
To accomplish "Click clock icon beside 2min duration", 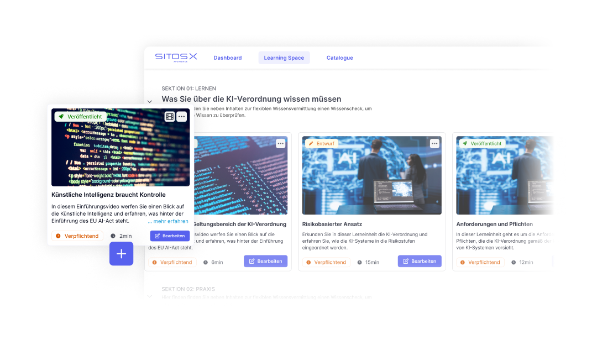I will point(113,236).
